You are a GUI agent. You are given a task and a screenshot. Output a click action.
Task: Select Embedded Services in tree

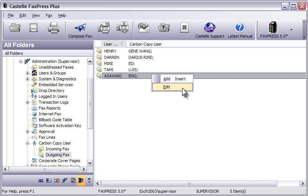pyautogui.click(x=55, y=85)
